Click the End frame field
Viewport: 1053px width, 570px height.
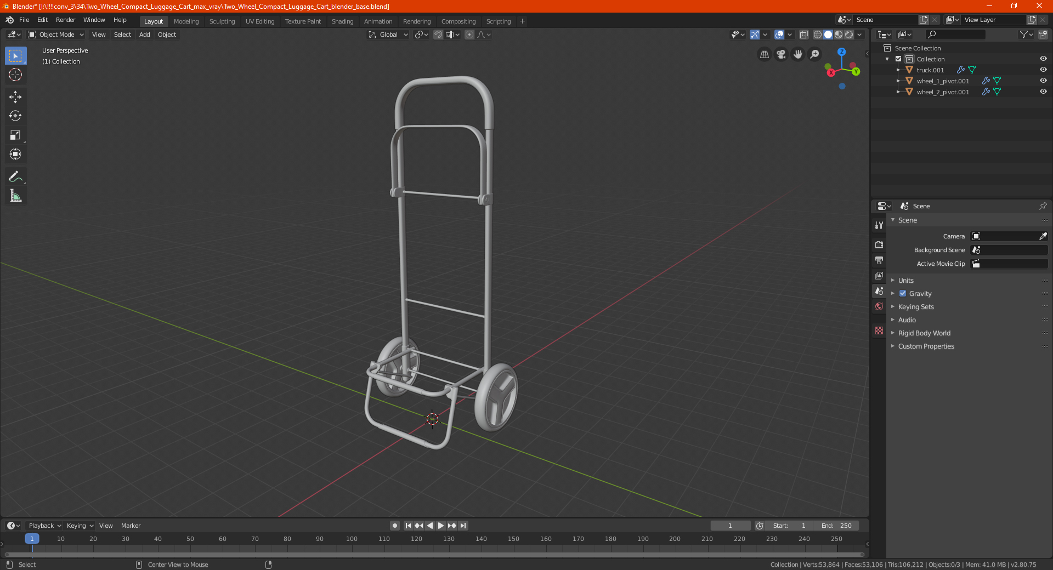(836, 526)
